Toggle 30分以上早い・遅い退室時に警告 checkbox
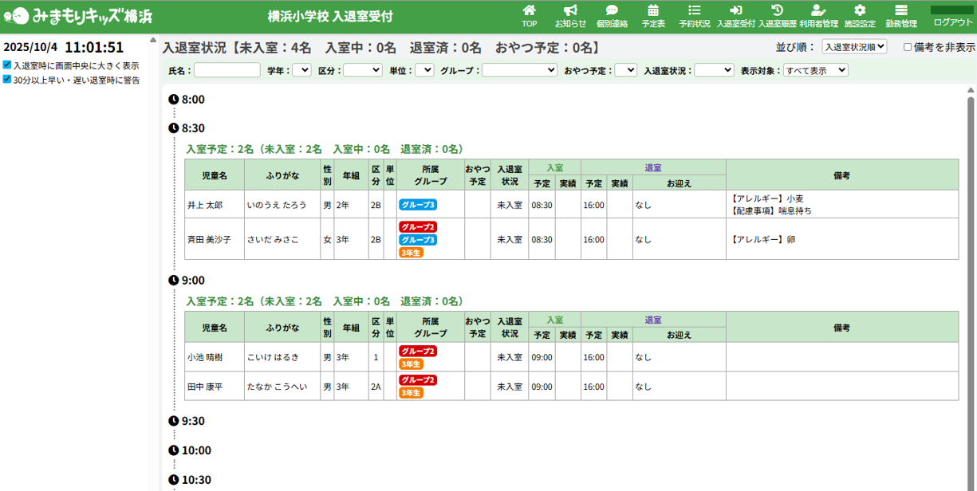 click(x=7, y=80)
